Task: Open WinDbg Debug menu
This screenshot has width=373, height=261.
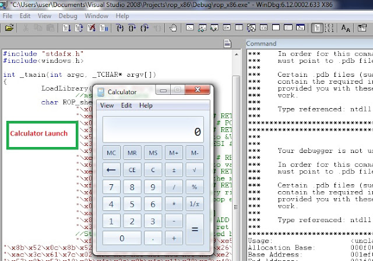Action: click(x=68, y=16)
